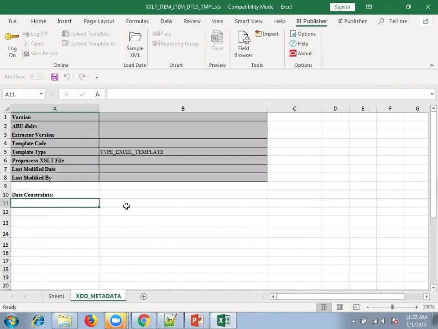
Task: Click the vertical scrollbar down arrow
Action: pyautogui.click(x=433, y=287)
